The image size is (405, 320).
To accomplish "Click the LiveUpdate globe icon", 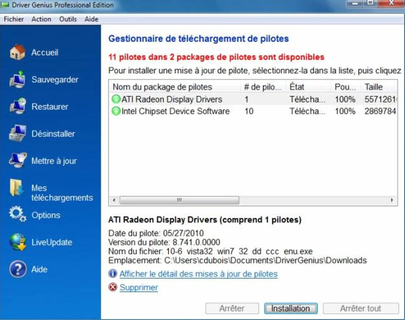I will click(x=18, y=242).
